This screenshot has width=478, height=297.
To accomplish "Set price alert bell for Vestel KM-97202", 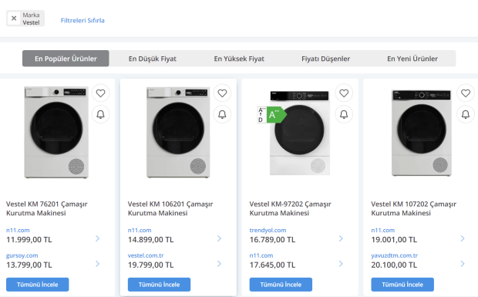I will pyautogui.click(x=344, y=114).
